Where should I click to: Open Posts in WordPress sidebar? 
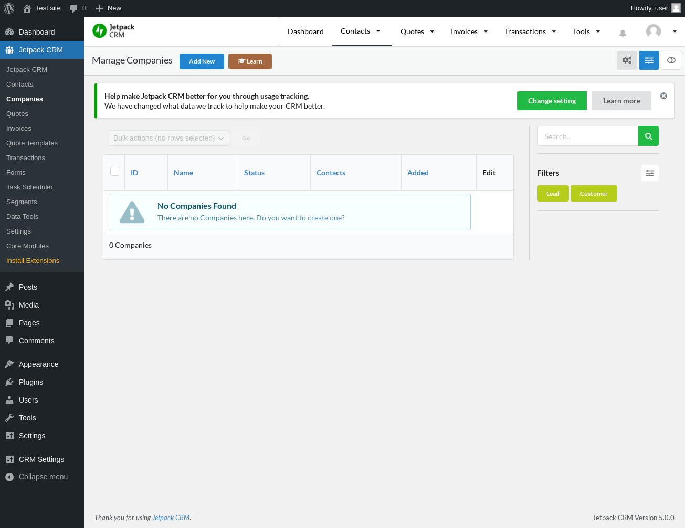coord(42,287)
